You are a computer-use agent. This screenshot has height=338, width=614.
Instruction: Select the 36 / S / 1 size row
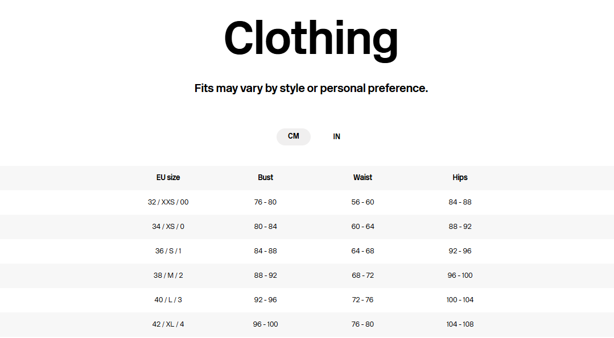[168, 251]
